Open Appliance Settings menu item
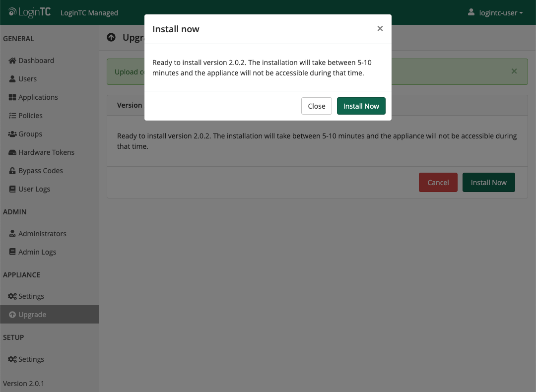536x392 pixels. [x=31, y=296]
